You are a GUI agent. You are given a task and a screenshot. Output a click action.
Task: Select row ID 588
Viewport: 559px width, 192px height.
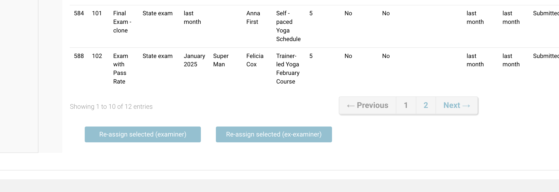click(79, 56)
